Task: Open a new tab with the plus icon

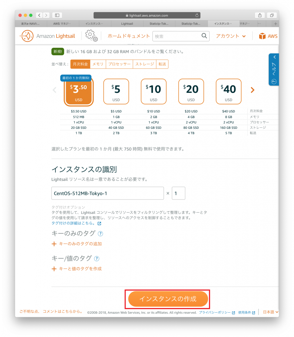Action: tap(276, 24)
